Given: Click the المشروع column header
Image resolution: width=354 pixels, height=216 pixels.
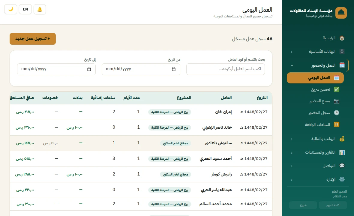Looking at the screenshot, I should tap(184, 98).
